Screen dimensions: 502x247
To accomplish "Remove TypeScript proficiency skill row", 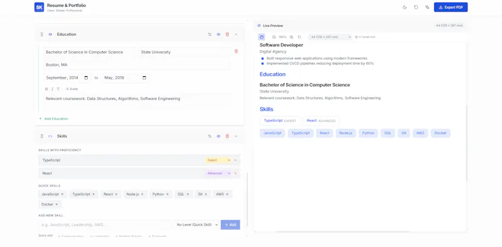I will coord(235,160).
